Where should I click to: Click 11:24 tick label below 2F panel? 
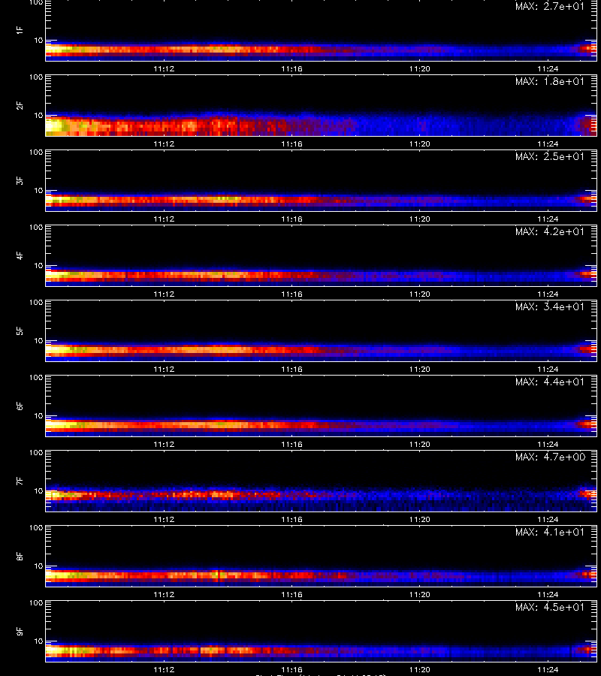(x=548, y=144)
